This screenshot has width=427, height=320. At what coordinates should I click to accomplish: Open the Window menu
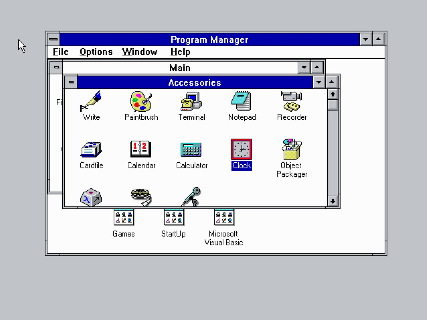139,52
